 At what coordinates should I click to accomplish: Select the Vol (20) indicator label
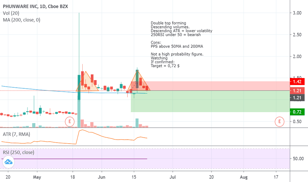tap(11, 13)
